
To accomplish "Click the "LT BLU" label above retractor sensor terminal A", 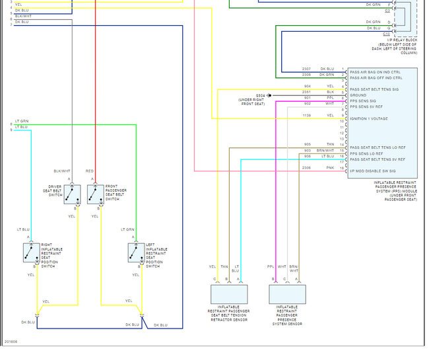I will [236, 269].
